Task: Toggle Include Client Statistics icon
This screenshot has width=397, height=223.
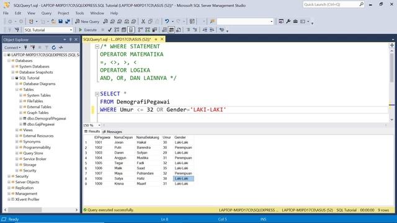Action: [x=154, y=30]
